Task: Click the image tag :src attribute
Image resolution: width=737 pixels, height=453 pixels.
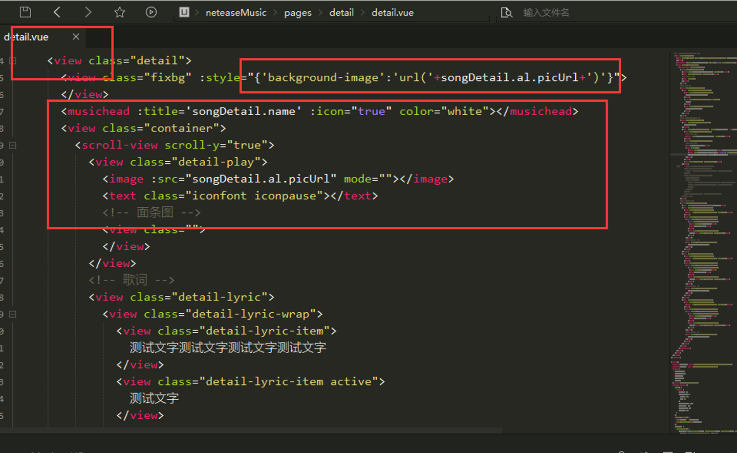Action: click(244, 179)
